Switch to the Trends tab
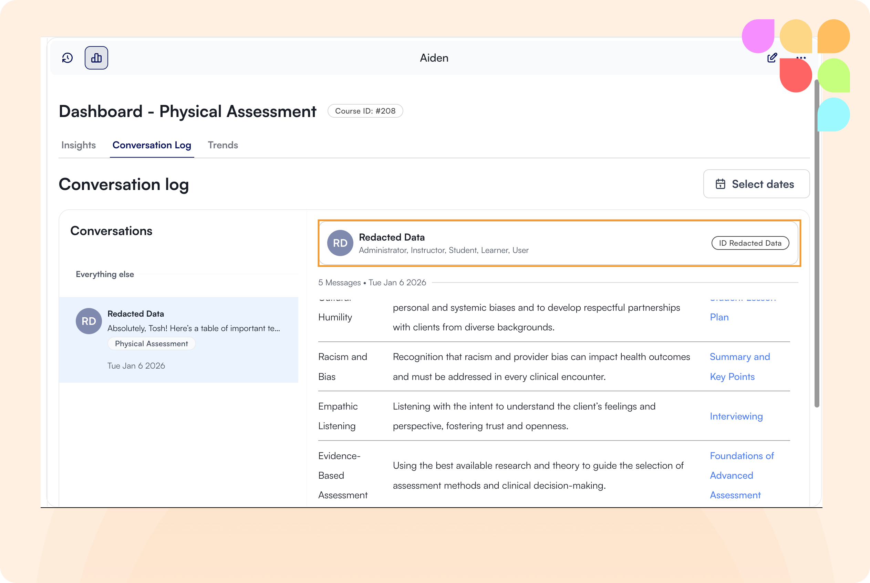870x583 pixels. pyautogui.click(x=223, y=145)
